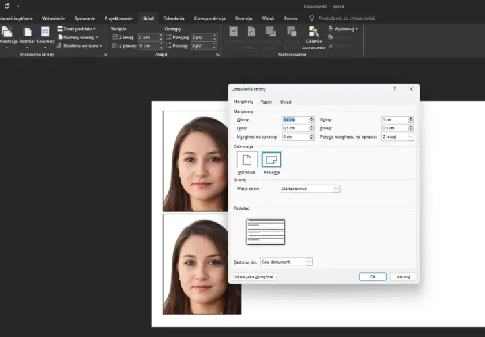Click the Z lewej indent field

point(150,38)
